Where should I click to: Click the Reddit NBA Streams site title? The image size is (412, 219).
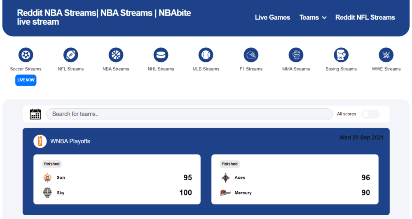(x=104, y=17)
